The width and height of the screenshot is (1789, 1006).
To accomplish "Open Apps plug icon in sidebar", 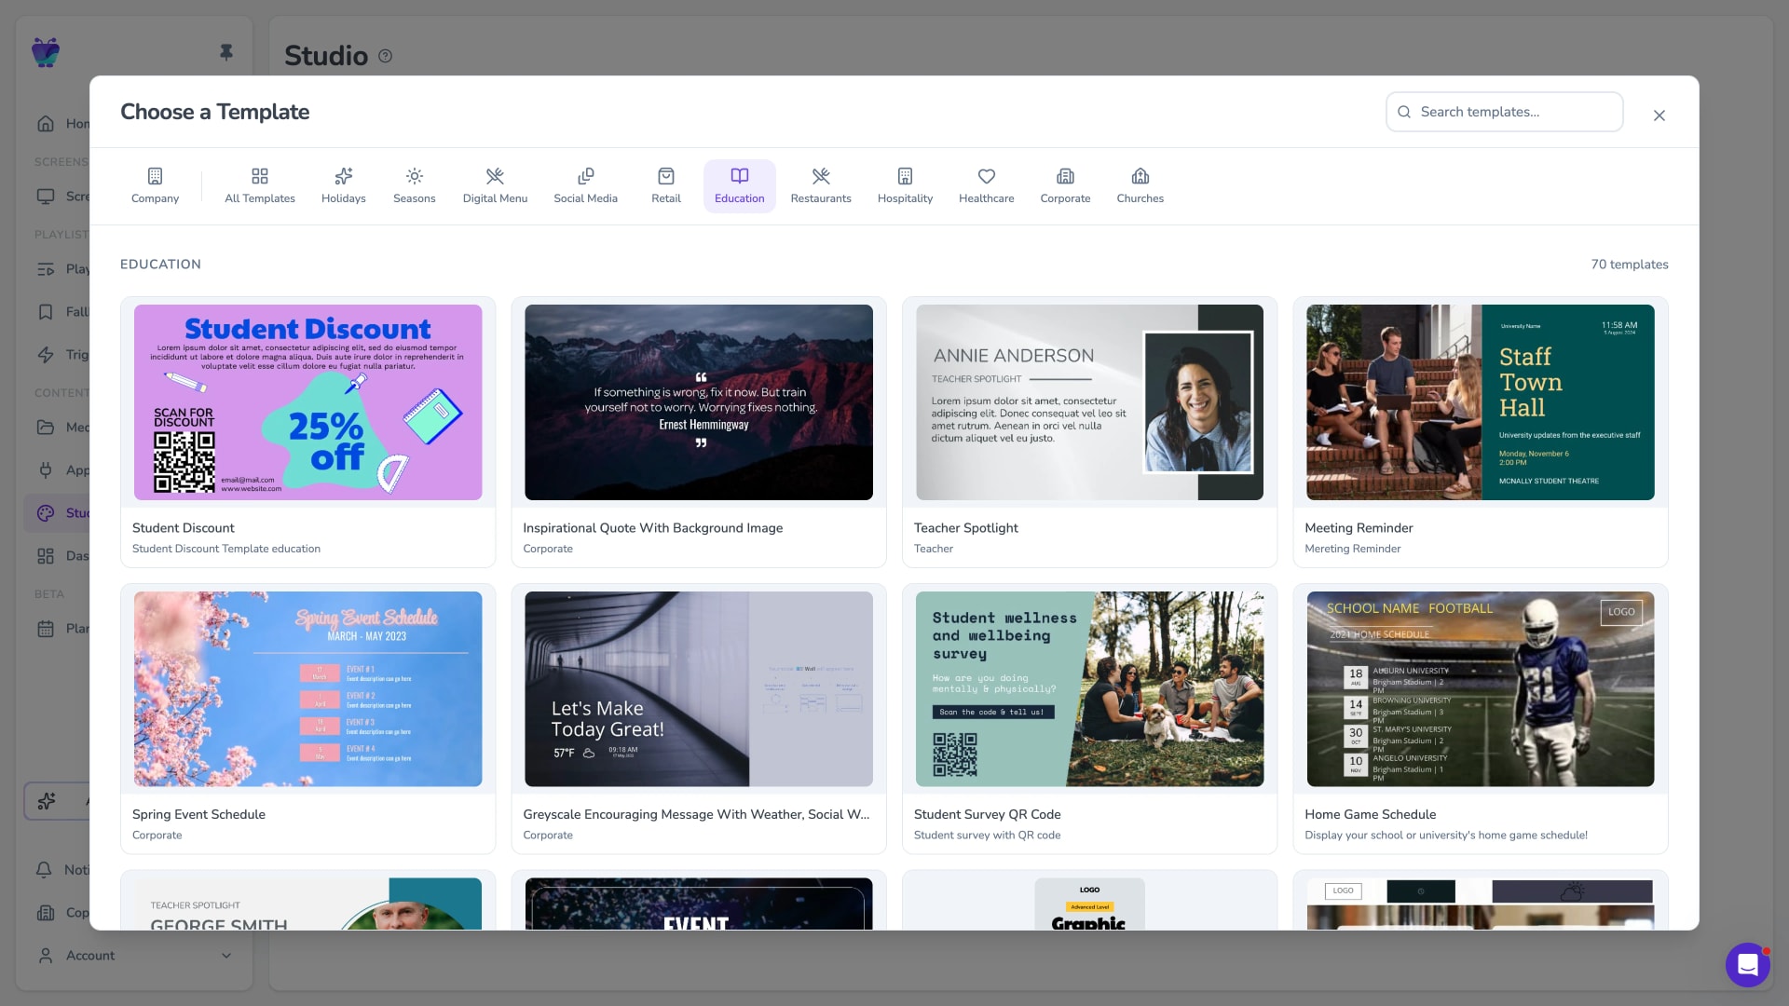I will pos(46,470).
